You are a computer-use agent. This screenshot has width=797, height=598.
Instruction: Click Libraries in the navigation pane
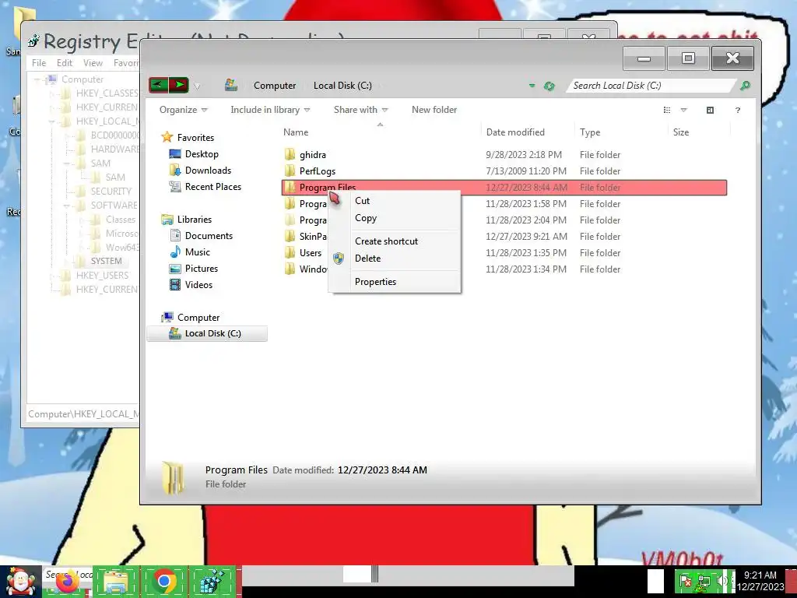(194, 219)
